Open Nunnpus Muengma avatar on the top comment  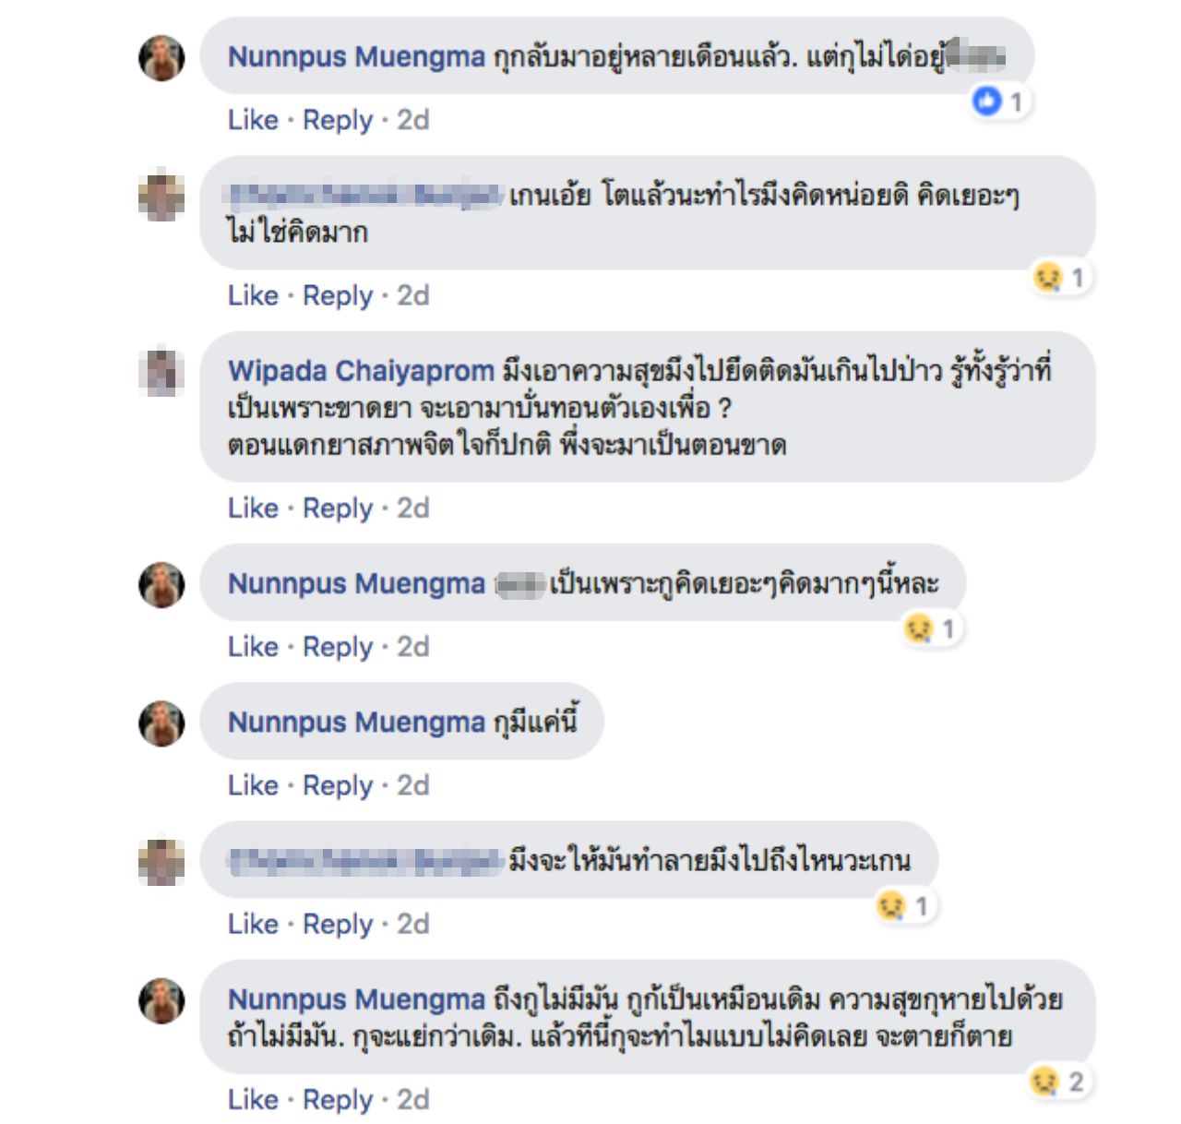[161, 58]
